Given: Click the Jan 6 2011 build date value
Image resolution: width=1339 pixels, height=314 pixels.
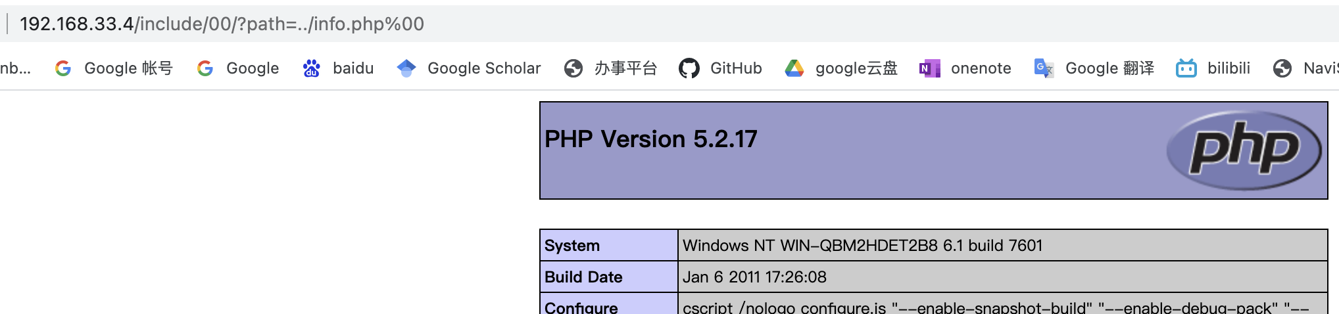Looking at the screenshot, I should [x=754, y=277].
